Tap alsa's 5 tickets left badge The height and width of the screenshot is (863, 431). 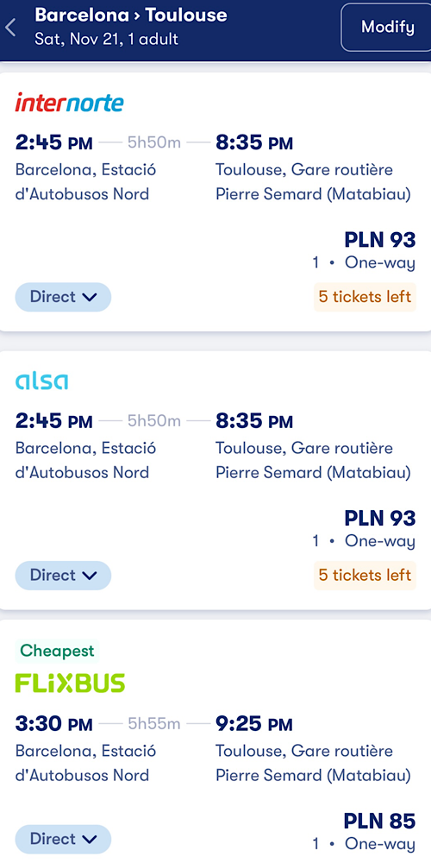click(x=365, y=575)
